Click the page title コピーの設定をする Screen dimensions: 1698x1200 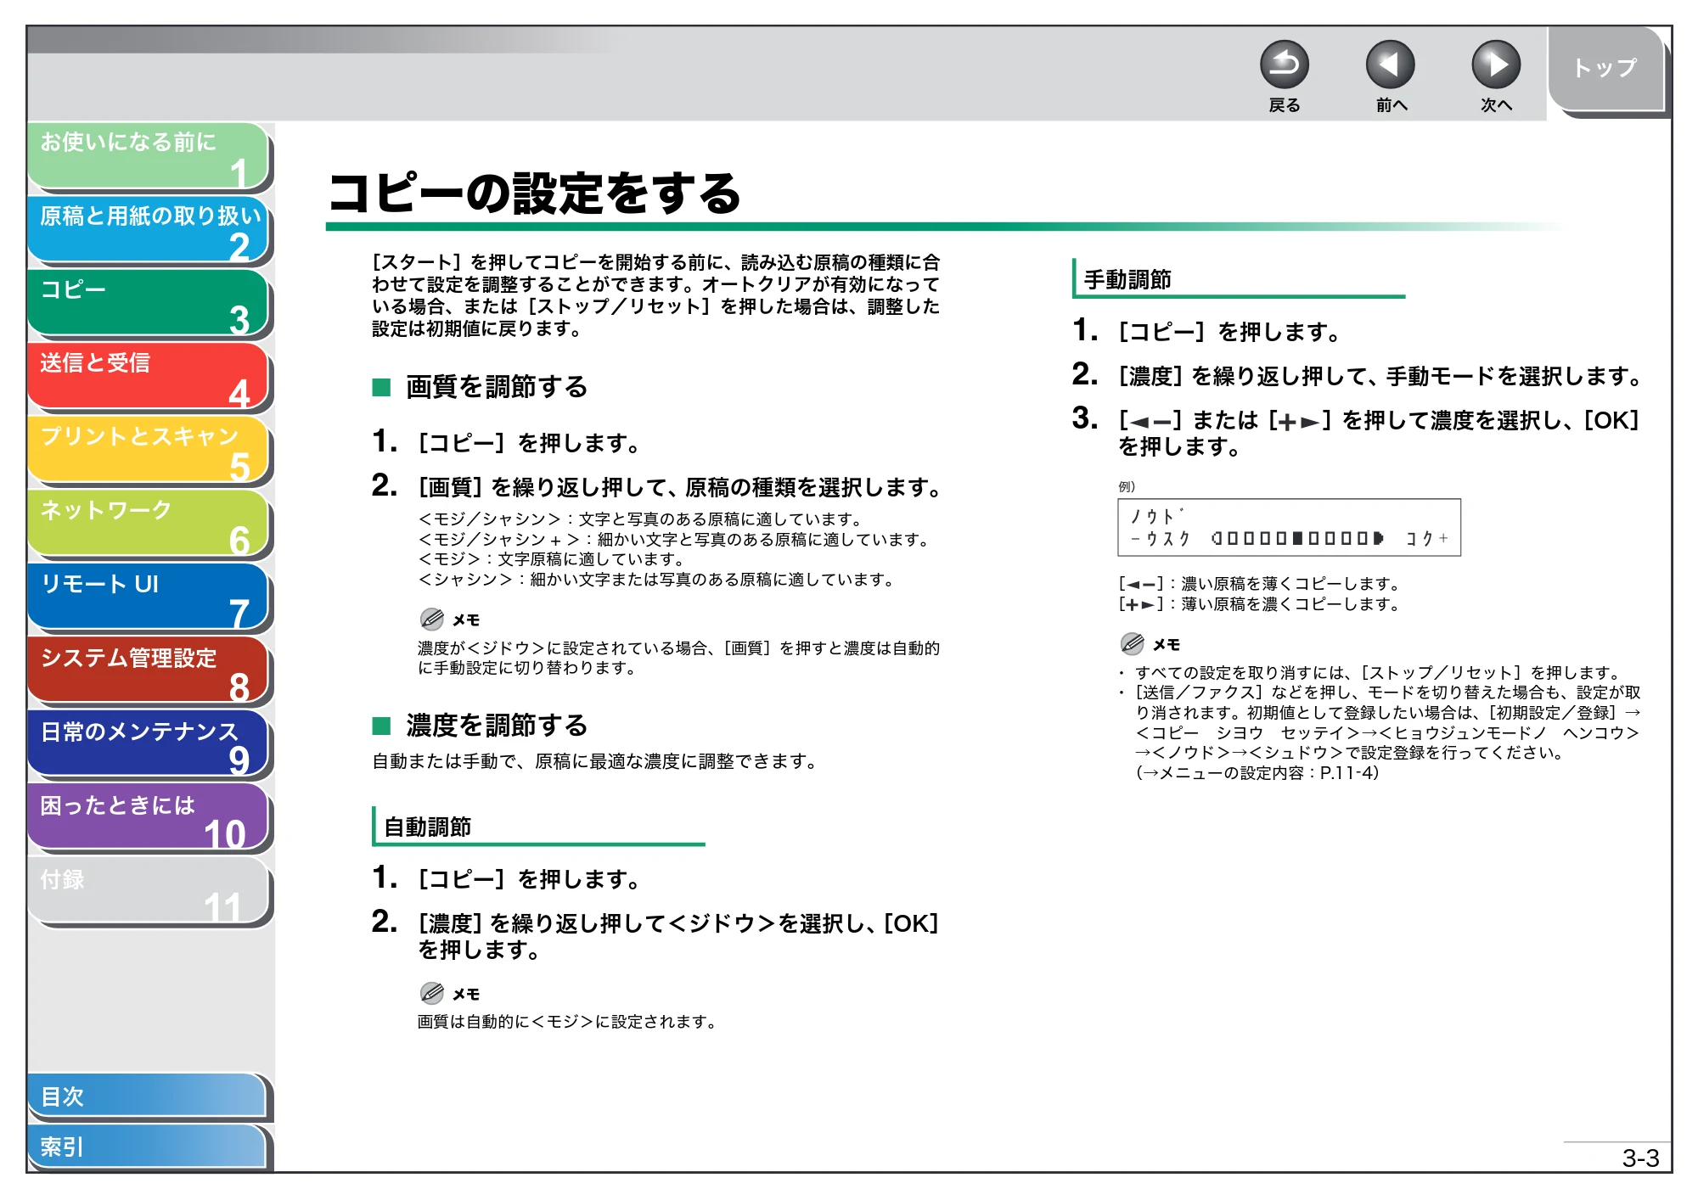click(x=536, y=193)
